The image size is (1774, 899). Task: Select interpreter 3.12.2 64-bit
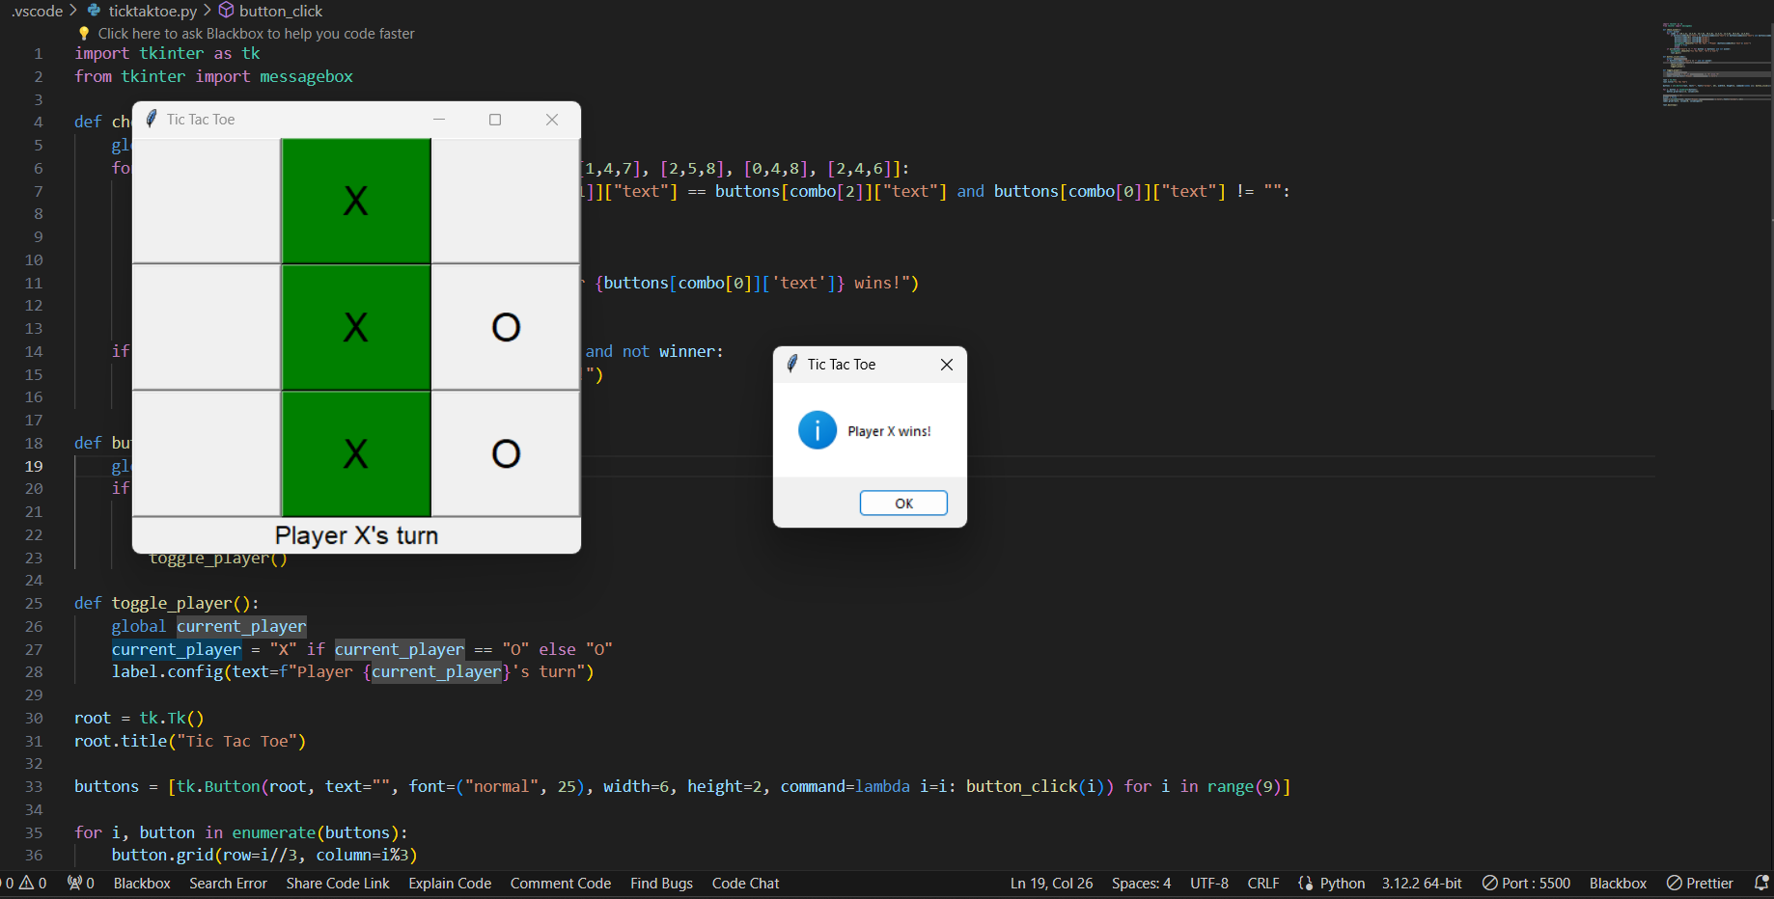point(1421,883)
